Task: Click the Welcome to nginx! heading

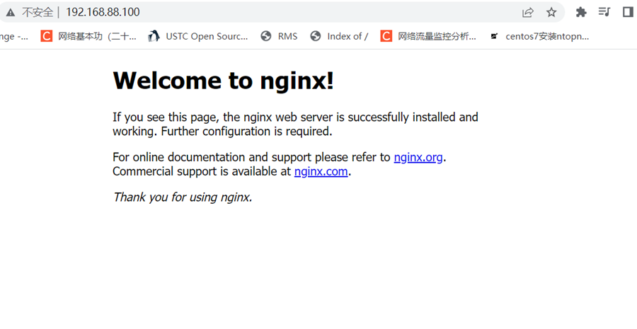Action: point(223,81)
